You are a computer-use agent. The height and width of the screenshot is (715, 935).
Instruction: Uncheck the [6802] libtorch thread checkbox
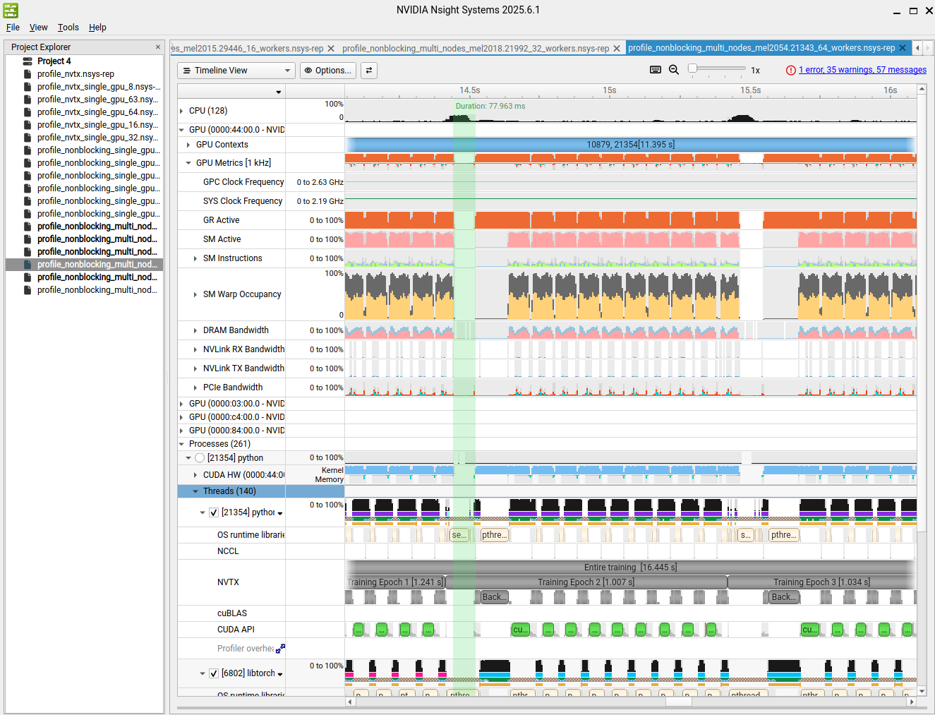pos(214,673)
